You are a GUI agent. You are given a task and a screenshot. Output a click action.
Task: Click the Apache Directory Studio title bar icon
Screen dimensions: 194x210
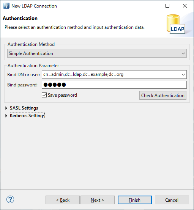click(x=6, y=6)
